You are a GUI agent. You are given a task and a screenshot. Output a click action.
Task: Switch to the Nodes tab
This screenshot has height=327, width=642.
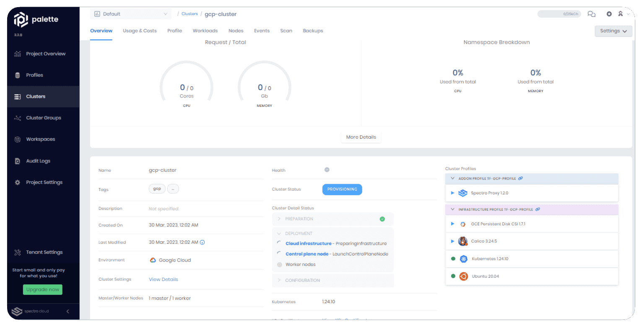pos(236,31)
